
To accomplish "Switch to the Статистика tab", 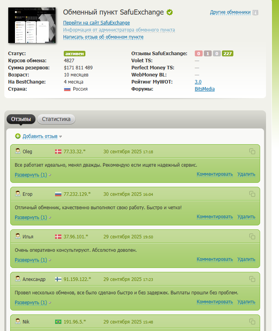I will [56, 119].
